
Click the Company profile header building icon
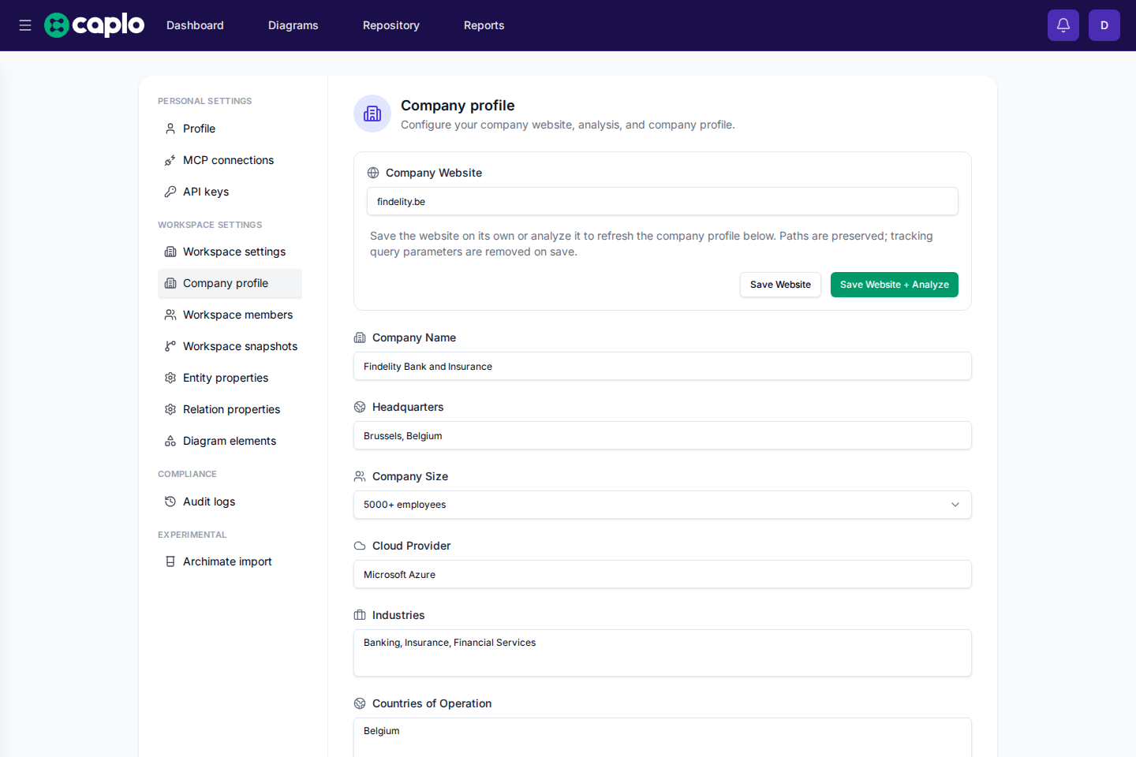point(372,114)
